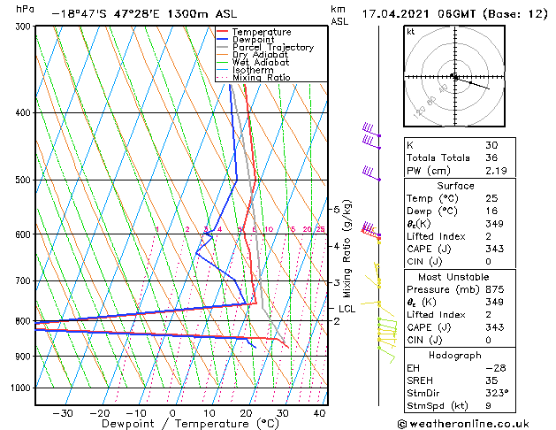Click the Mixing Ratio legend entry
Screen dimensions: 556x430
pos(254,77)
